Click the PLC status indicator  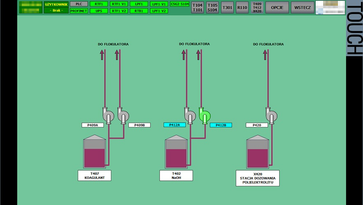(x=79, y=4)
